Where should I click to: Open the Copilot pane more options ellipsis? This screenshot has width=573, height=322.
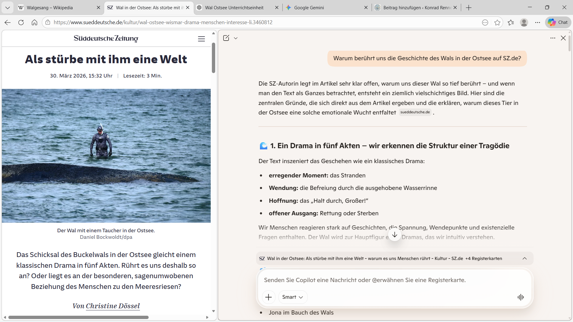click(x=553, y=38)
